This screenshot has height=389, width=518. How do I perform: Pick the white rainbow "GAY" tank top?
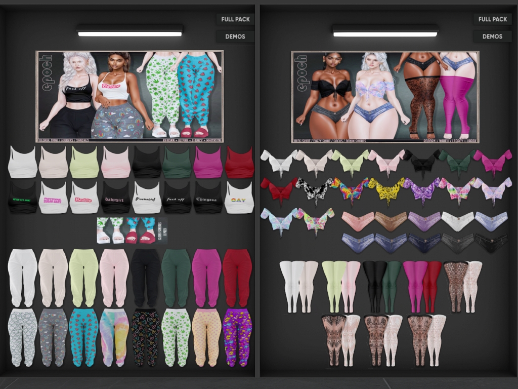(x=239, y=198)
